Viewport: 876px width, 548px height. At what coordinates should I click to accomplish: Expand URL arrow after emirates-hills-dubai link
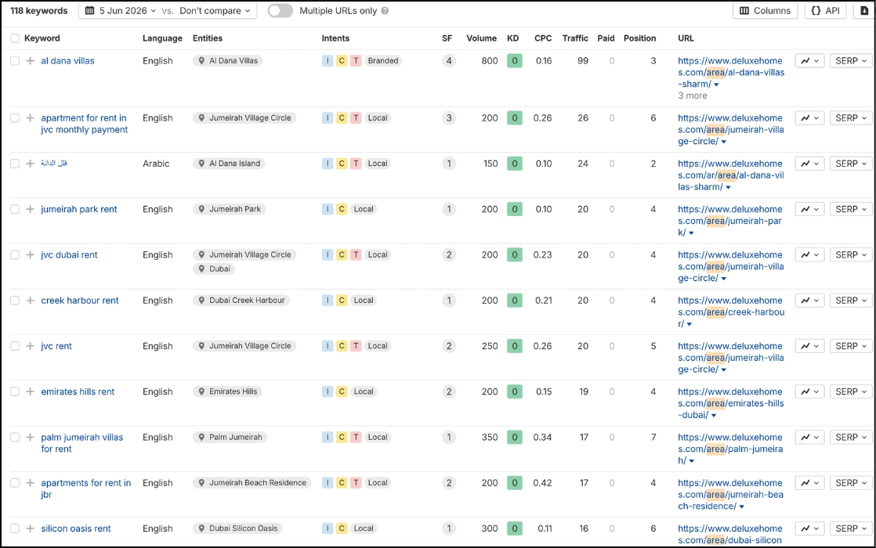pos(714,416)
